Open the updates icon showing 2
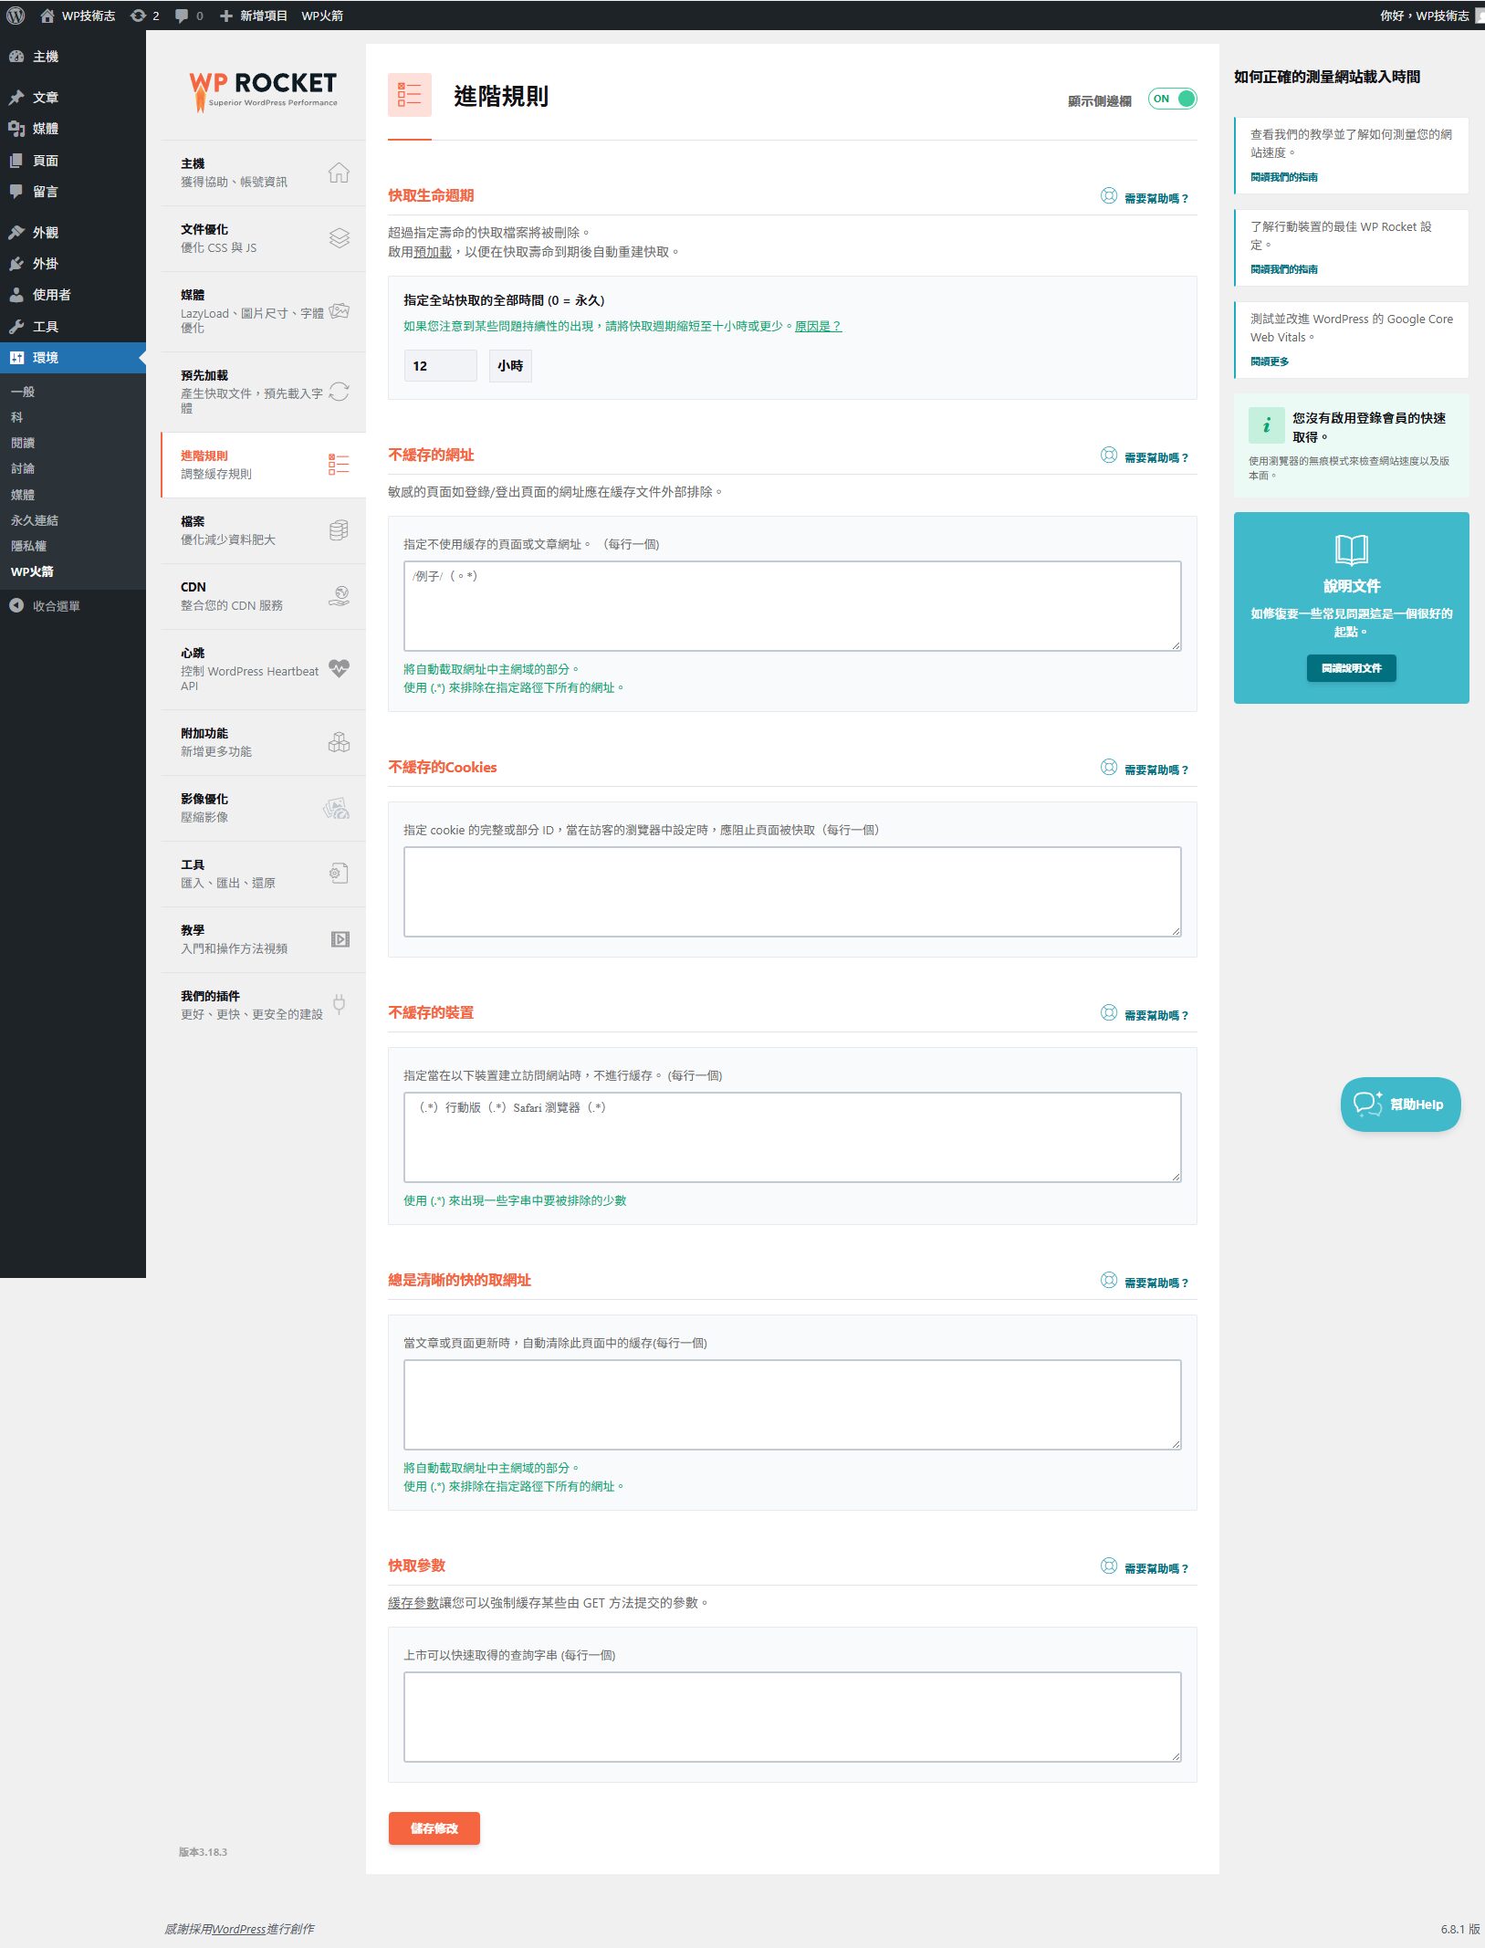 coord(144,16)
